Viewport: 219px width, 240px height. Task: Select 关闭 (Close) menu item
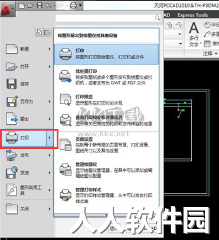[x=28, y=209]
